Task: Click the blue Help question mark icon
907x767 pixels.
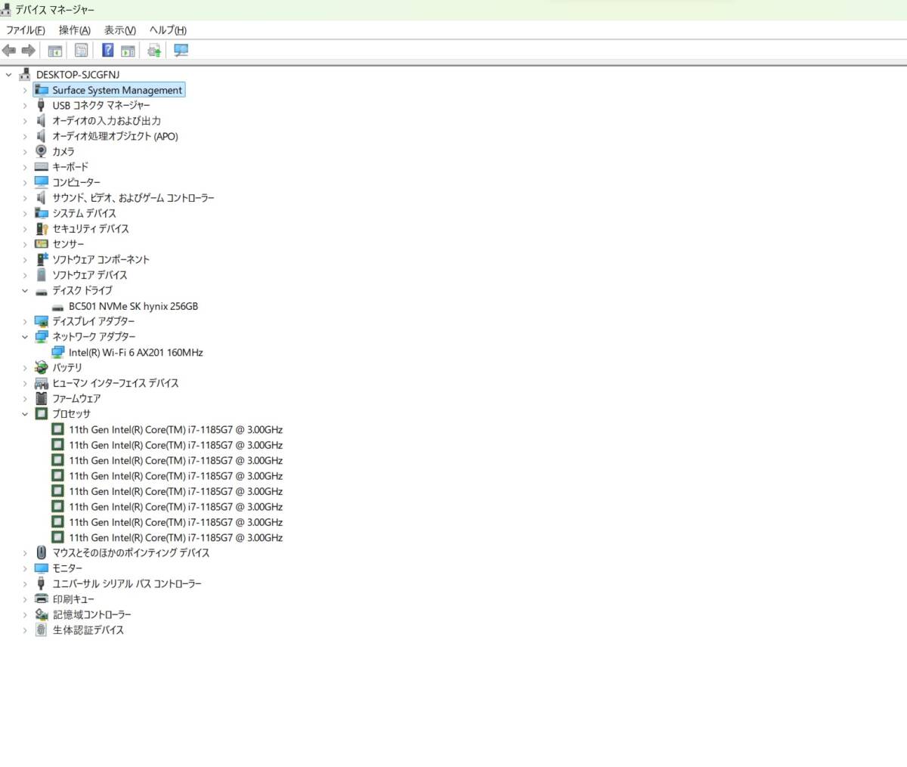Action: tap(108, 51)
